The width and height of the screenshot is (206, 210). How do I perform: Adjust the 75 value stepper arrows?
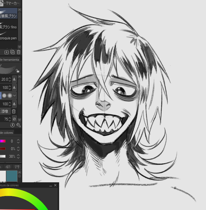point(10,119)
